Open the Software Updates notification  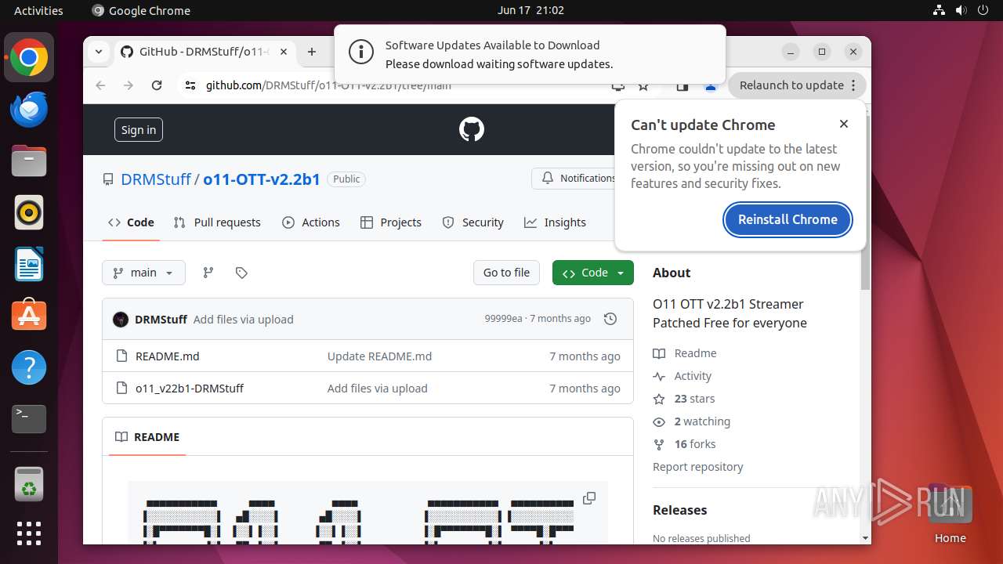[530, 54]
